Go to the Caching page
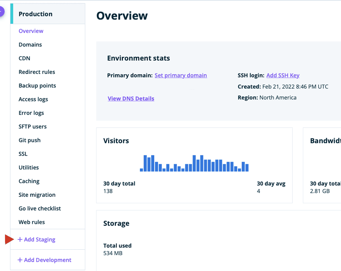This screenshot has width=341, height=271. click(x=29, y=181)
